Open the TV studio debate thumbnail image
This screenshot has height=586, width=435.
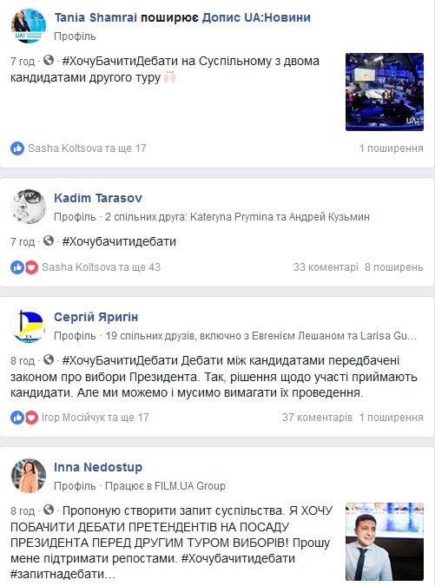(x=385, y=92)
